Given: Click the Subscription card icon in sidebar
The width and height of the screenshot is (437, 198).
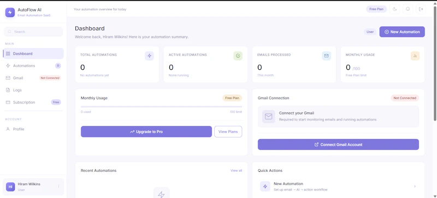Looking at the screenshot, I should point(8,102).
